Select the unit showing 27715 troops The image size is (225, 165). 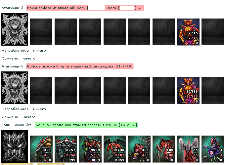click(x=188, y=32)
